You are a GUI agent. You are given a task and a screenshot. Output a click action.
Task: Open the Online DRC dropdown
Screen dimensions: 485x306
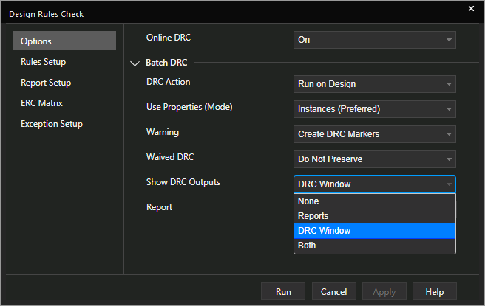(x=374, y=40)
